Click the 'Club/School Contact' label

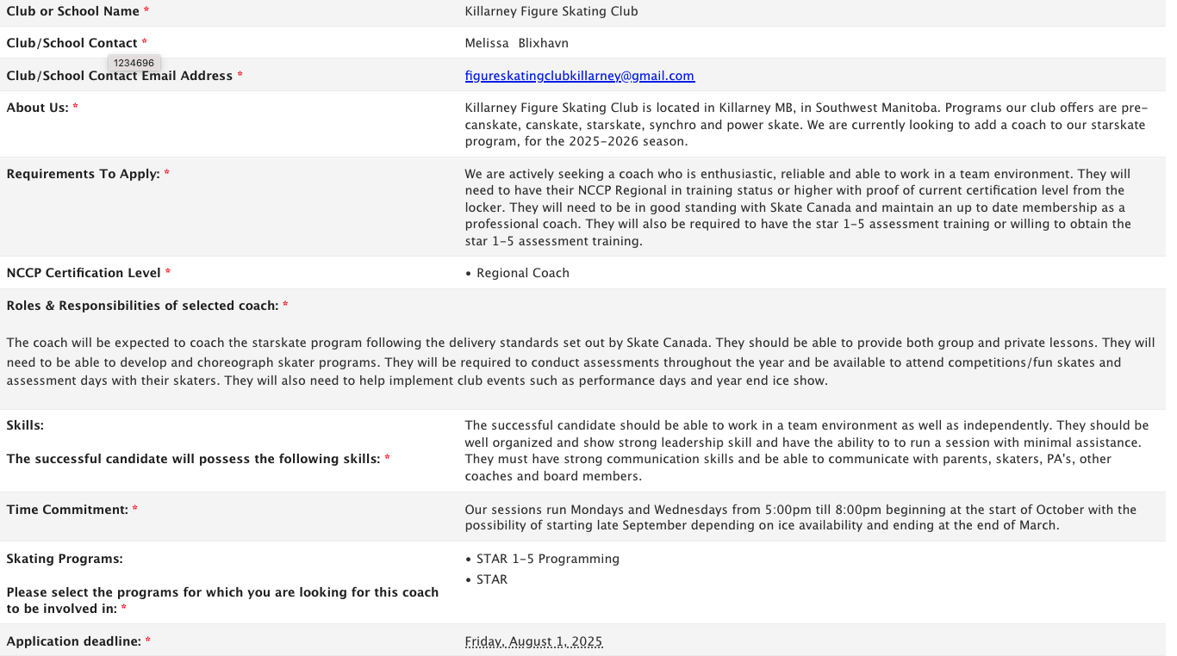[x=72, y=43]
